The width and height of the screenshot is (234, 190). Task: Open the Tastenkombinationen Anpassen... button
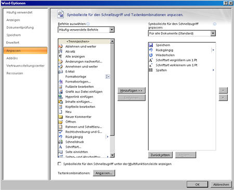pos(104,173)
